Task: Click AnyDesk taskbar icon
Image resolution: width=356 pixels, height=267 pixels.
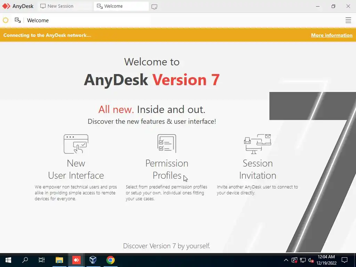Action: click(x=76, y=260)
